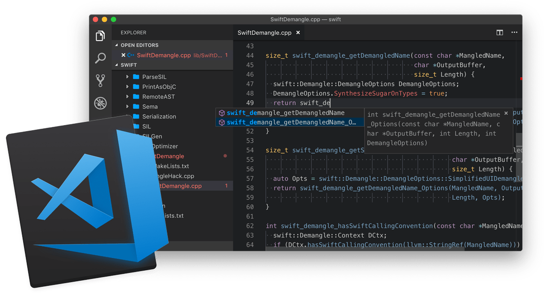Screen dimensions: 544x296
Task: Expand the Sema folder arrow
Action: [127, 106]
